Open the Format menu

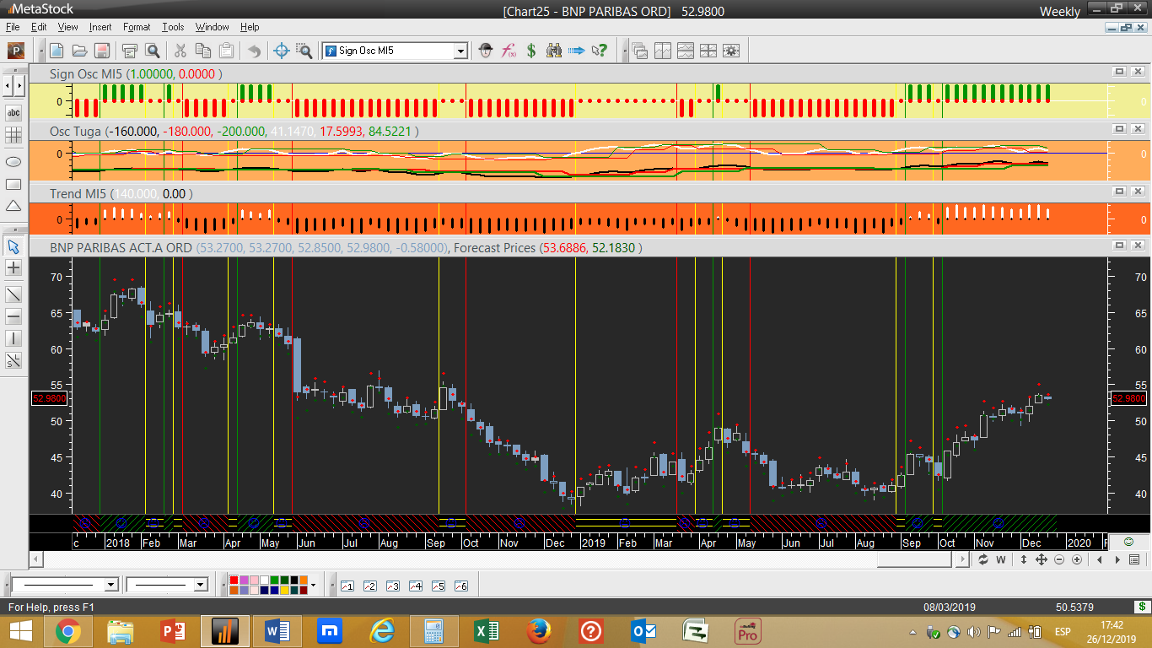click(136, 27)
